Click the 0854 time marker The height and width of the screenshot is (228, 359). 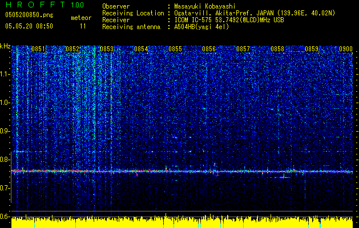tap(141, 49)
